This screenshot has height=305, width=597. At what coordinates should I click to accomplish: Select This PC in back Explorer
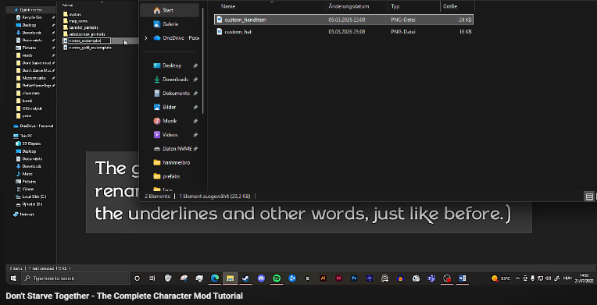click(x=23, y=136)
